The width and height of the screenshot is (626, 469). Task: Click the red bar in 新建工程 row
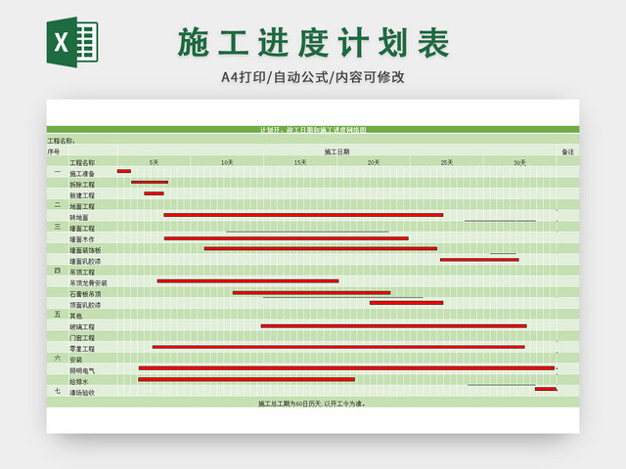click(x=155, y=193)
